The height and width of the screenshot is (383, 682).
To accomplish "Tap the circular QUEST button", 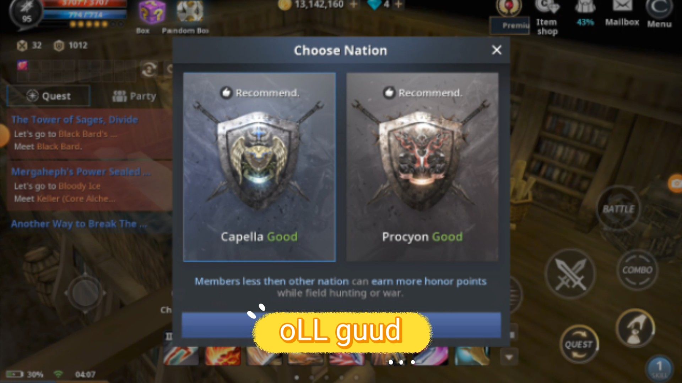I will (x=579, y=344).
